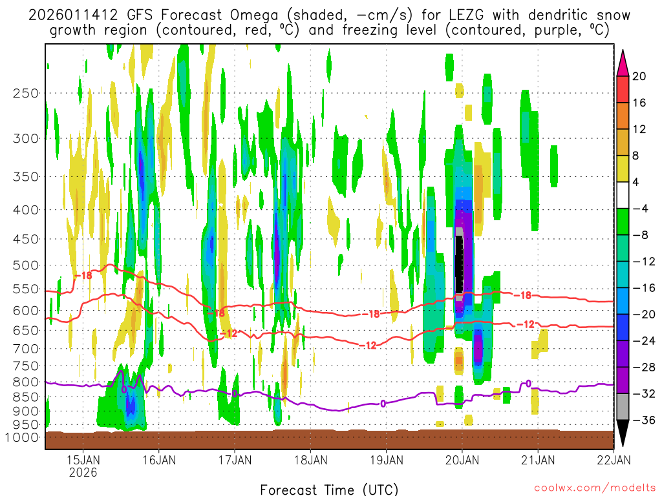Click the teal-green -8 to -12 colorbar segment

pos(623,249)
